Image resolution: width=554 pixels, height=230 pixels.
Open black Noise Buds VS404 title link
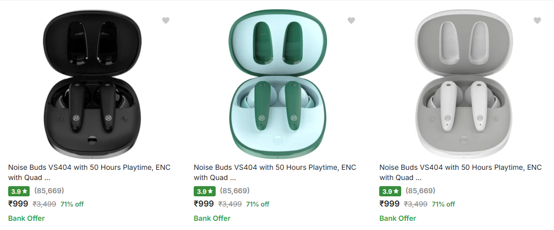(89, 167)
